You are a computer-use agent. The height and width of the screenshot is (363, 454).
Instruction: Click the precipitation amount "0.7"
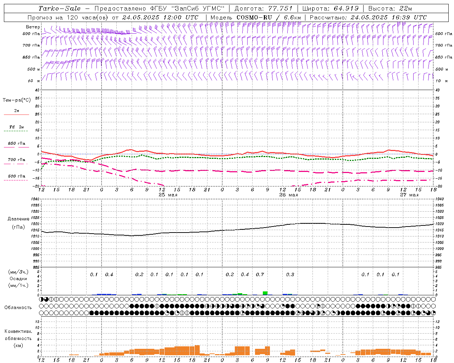click(x=260, y=274)
